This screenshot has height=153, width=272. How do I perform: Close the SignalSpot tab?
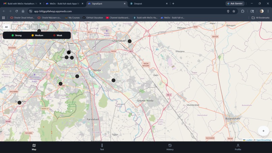125,3
